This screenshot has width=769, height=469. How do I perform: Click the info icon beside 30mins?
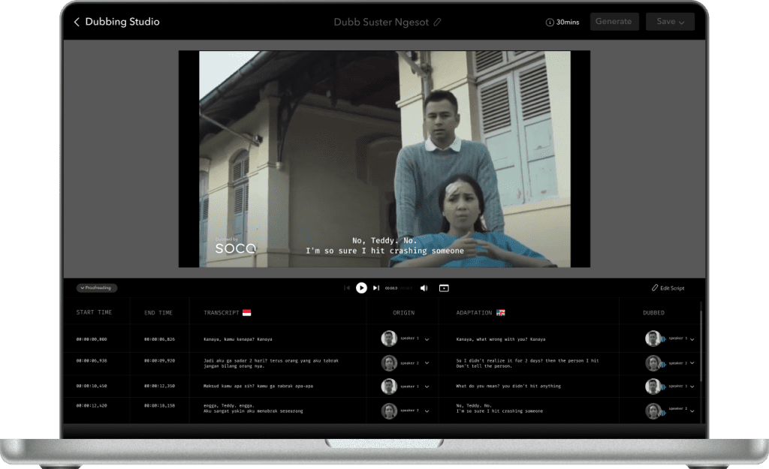coord(550,23)
